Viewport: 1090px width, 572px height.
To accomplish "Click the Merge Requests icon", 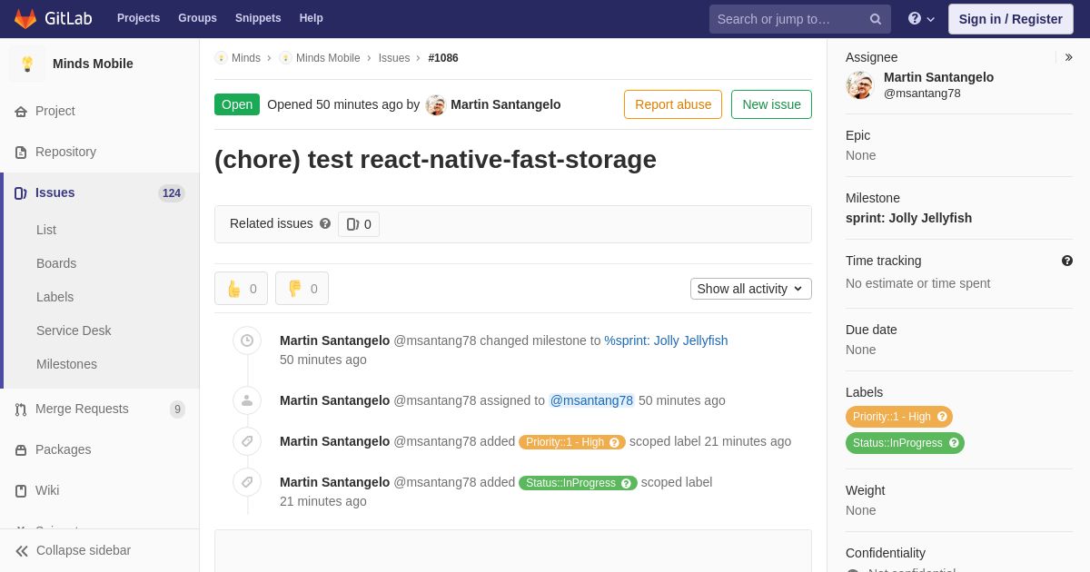I will 21,409.
